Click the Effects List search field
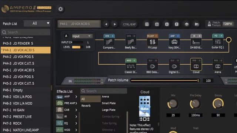The height and width of the screenshot is (133, 237). (x=104, y=91)
